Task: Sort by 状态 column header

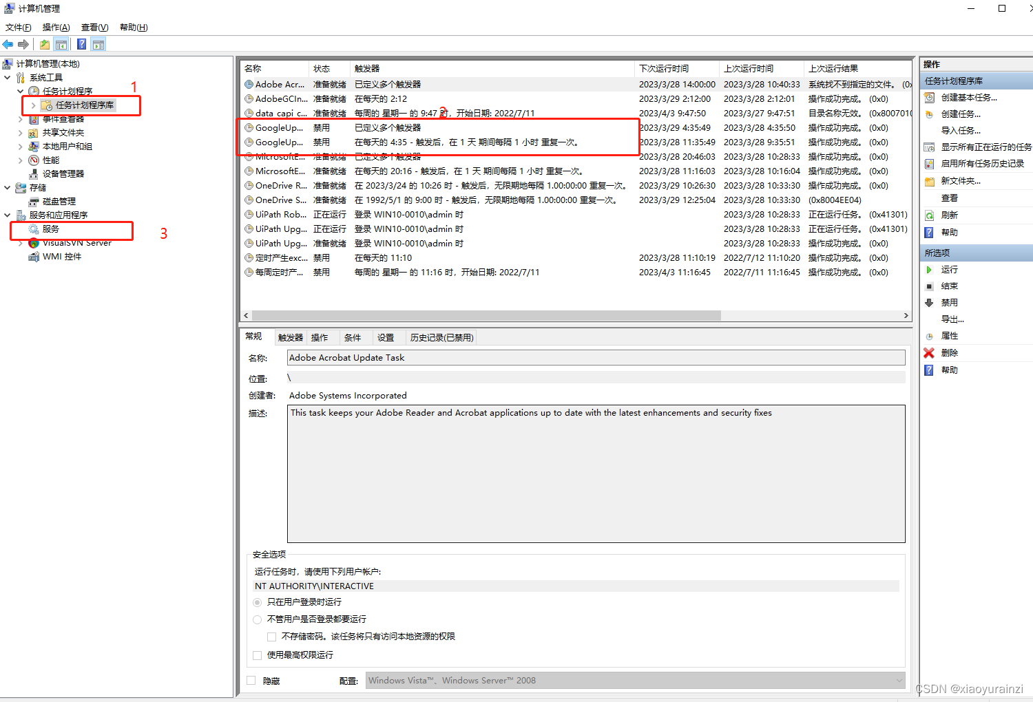Action: [x=329, y=69]
